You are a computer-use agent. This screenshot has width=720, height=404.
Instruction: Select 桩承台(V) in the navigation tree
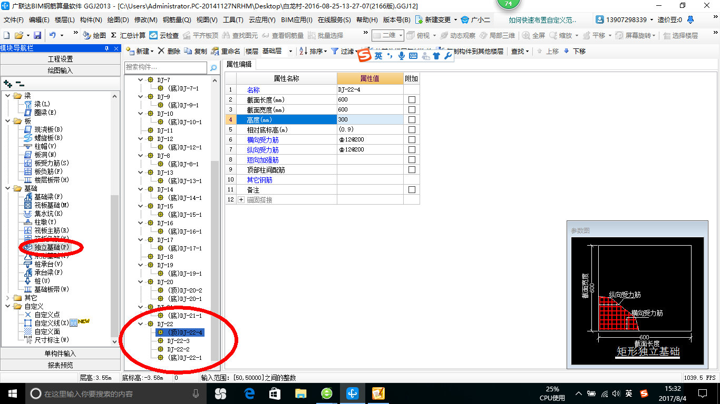point(48,264)
